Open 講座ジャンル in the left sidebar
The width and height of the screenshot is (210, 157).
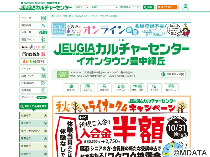[34, 40]
